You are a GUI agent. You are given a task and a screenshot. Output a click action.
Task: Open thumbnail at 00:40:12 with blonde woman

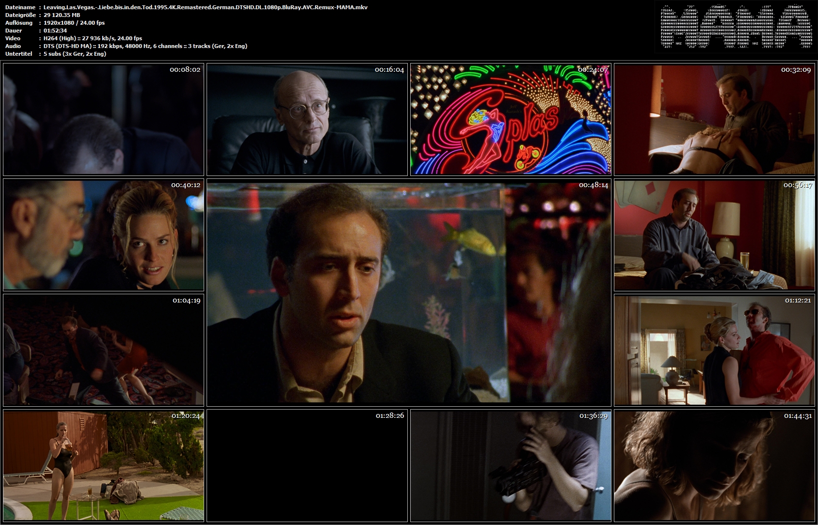tap(103, 235)
